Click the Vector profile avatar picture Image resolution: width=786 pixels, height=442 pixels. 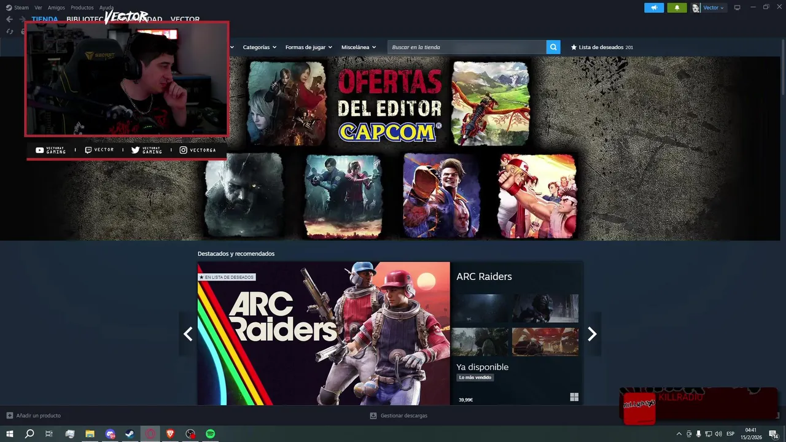click(696, 8)
